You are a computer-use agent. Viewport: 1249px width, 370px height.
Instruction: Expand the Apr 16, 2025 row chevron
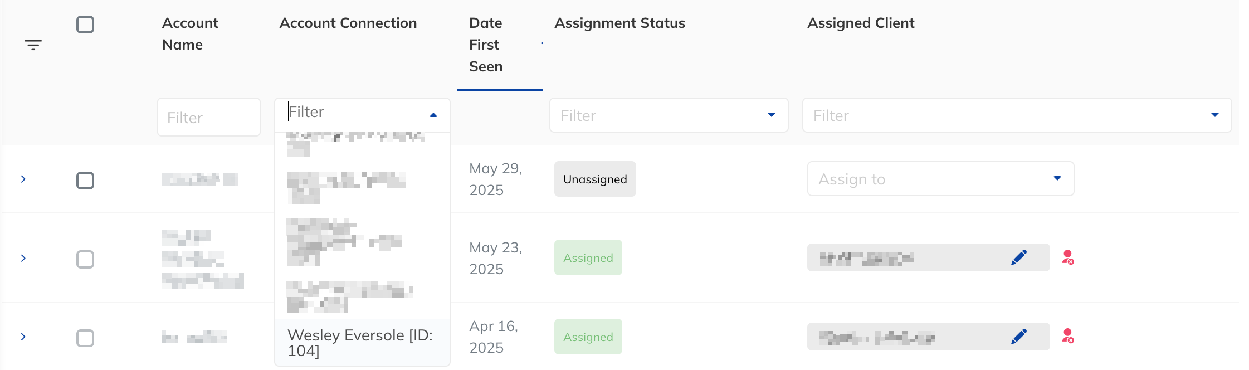point(23,337)
